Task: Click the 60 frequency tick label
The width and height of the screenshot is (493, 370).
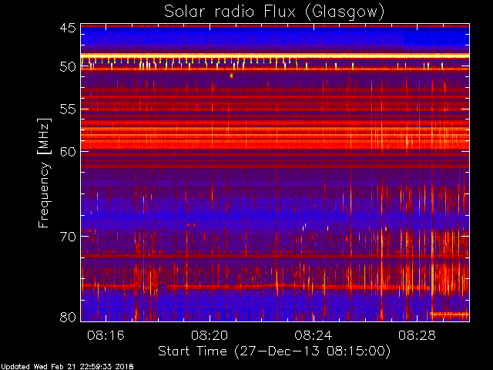Action: click(68, 152)
